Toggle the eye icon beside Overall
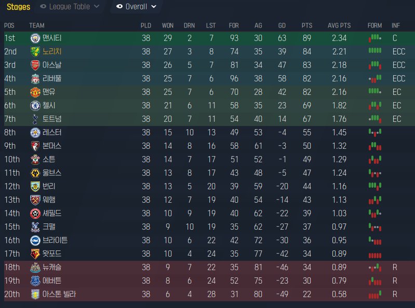The image size is (415, 308). (x=119, y=6)
